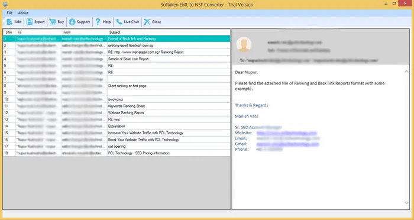Click 'Thanks & Regards' text in the preview

point(251,105)
